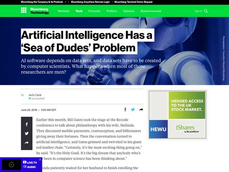Screen dimensions: 229x172
Task: Open the Businessweek navigation tab
Action: (150, 11)
